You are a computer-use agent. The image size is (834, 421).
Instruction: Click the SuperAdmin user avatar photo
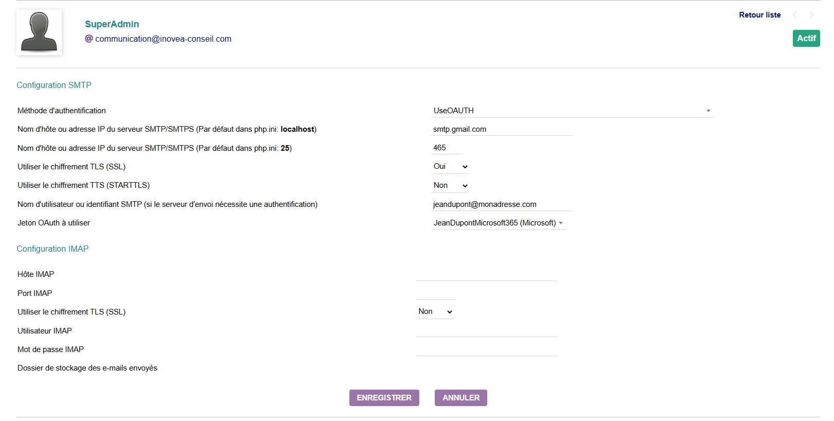[x=39, y=32]
